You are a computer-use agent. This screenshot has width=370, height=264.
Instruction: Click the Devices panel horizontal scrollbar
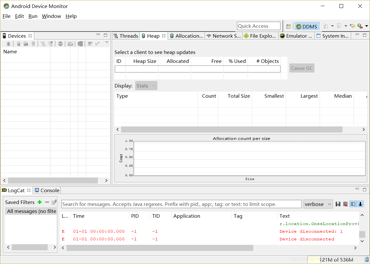(53, 181)
